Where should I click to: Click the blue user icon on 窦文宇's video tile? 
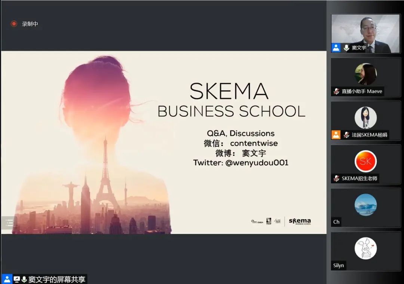coord(336,48)
